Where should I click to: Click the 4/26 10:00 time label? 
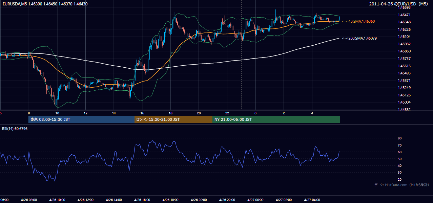57,200
